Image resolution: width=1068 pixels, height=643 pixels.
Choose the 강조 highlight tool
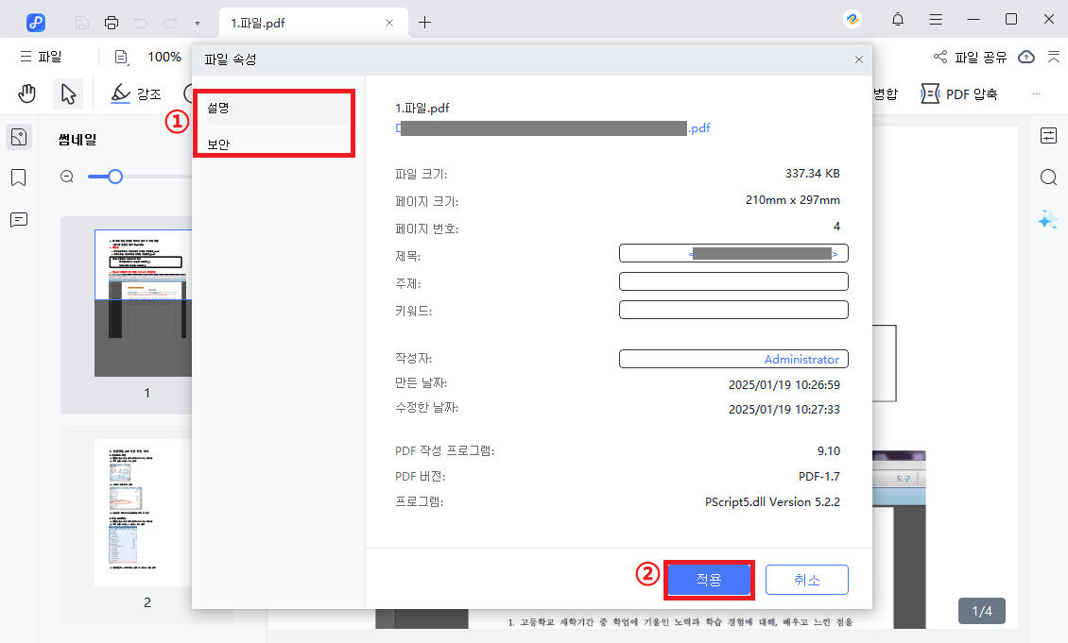(x=135, y=93)
